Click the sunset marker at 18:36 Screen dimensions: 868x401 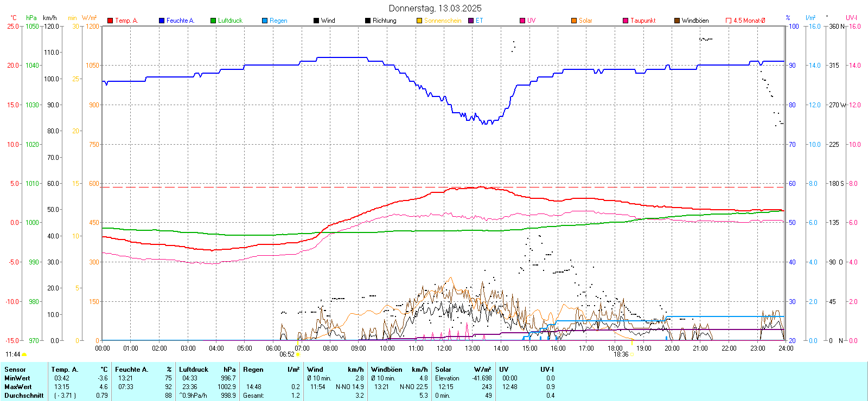pyautogui.click(x=632, y=354)
